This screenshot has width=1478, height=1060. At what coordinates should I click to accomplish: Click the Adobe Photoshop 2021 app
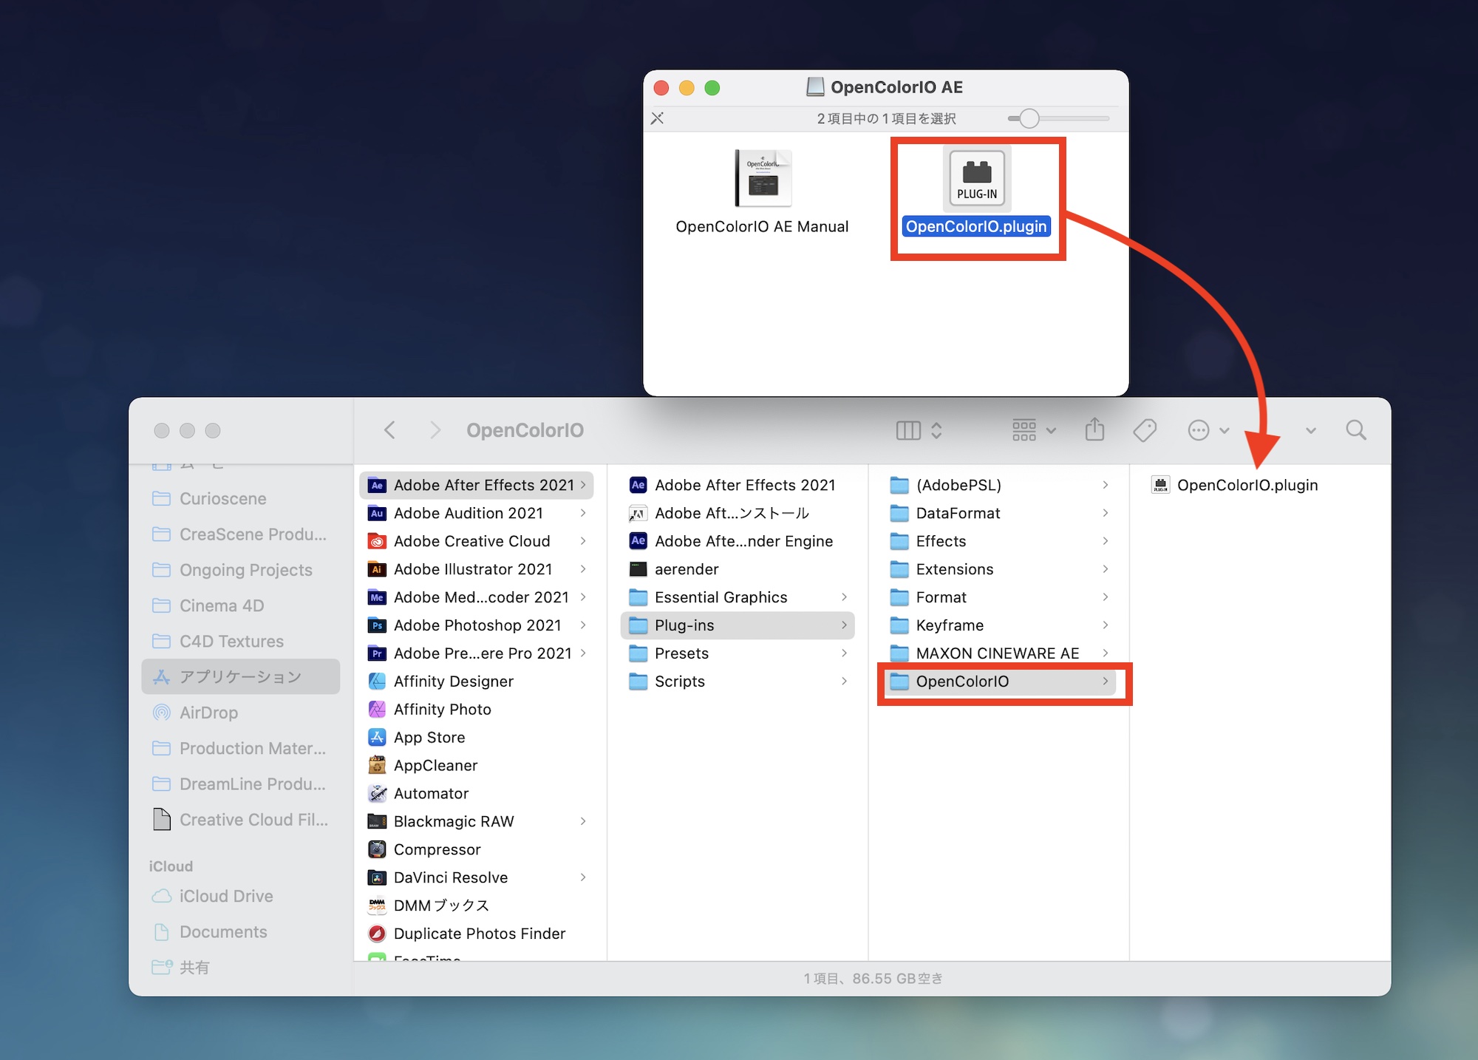[477, 625]
